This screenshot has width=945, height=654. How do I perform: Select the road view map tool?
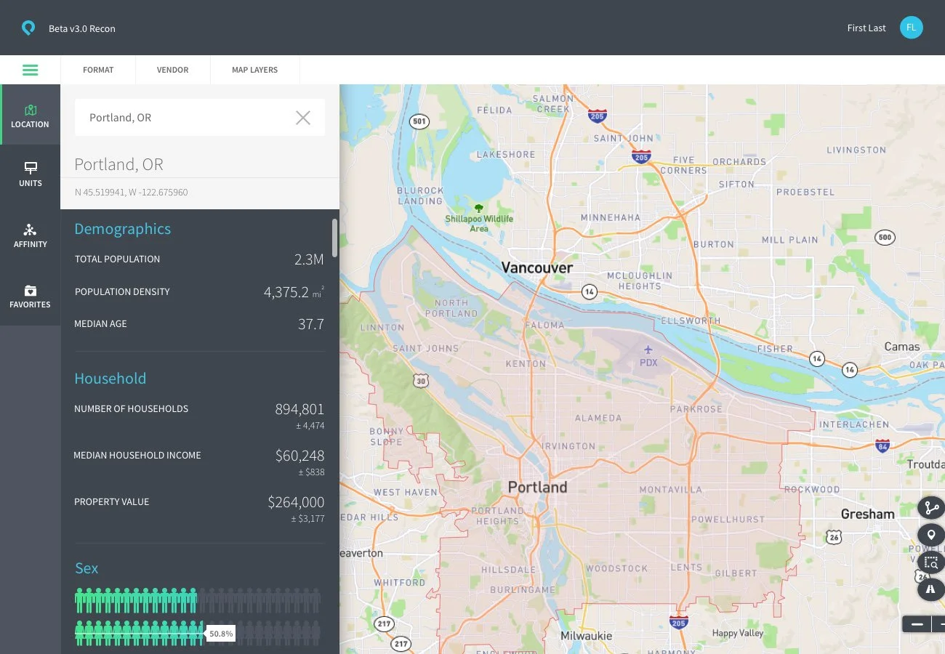[931, 589]
